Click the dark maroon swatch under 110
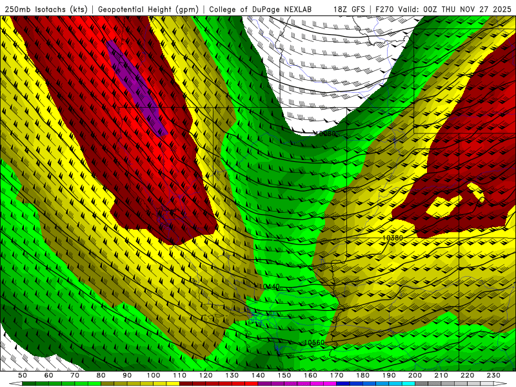Viewport: 516px width, 387px height. [186, 384]
